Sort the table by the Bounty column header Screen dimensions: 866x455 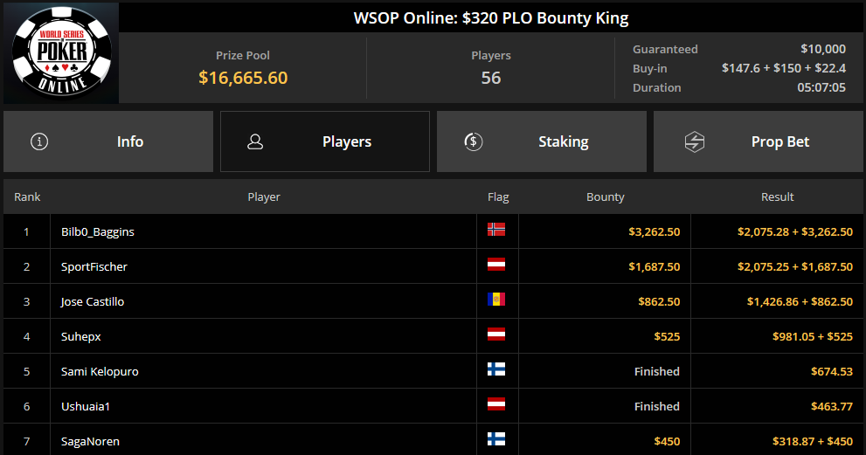[x=606, y=196]
